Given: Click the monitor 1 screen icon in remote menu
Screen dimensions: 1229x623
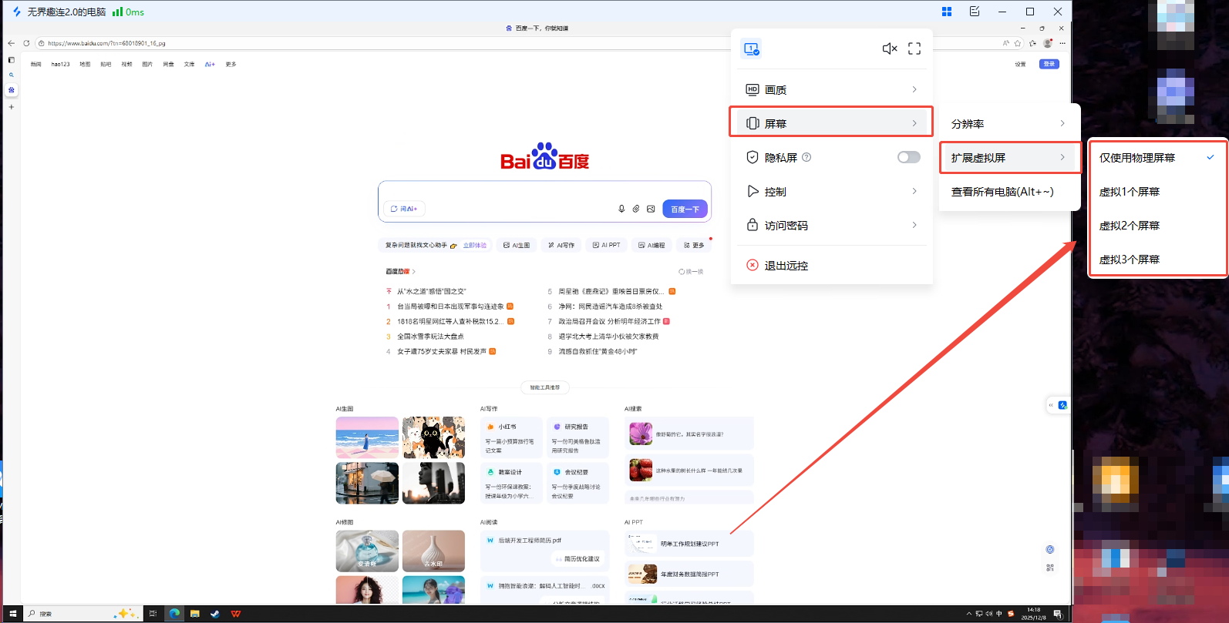Looking at the screenshot, I should click(x=751, y=49).
